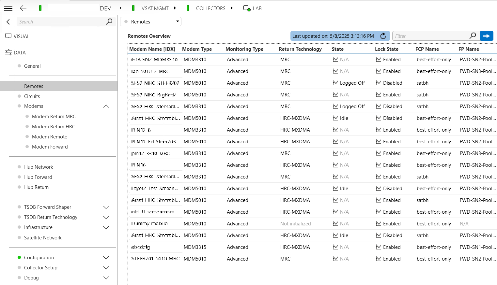Screen dimensions: 497x285
Task: Click trend icon in first row State column
Action: click(335, 60)
